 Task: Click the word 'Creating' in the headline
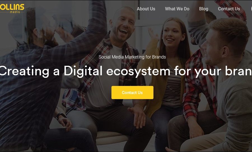pos(25,71)
